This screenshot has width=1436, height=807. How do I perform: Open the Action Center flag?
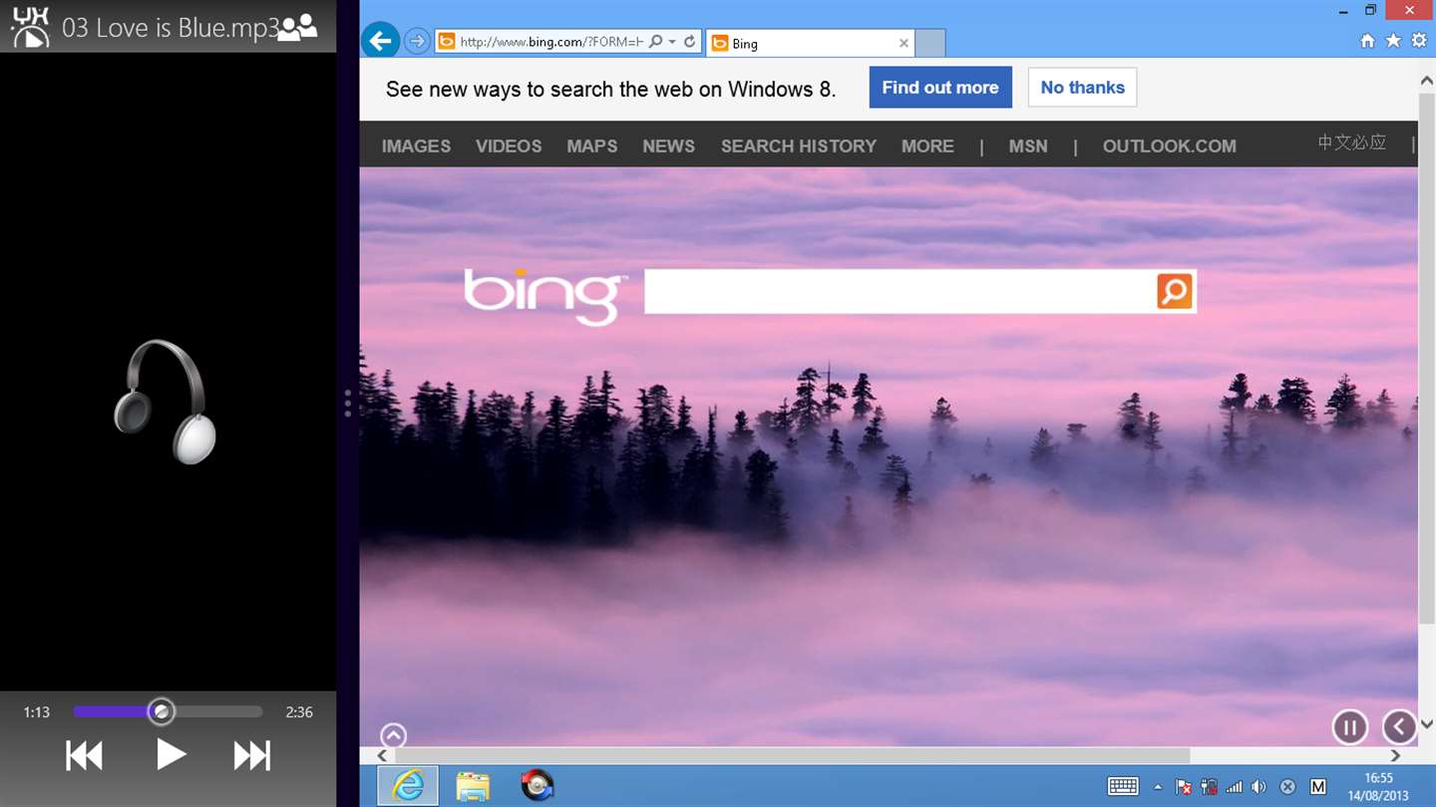(1184, 787)
